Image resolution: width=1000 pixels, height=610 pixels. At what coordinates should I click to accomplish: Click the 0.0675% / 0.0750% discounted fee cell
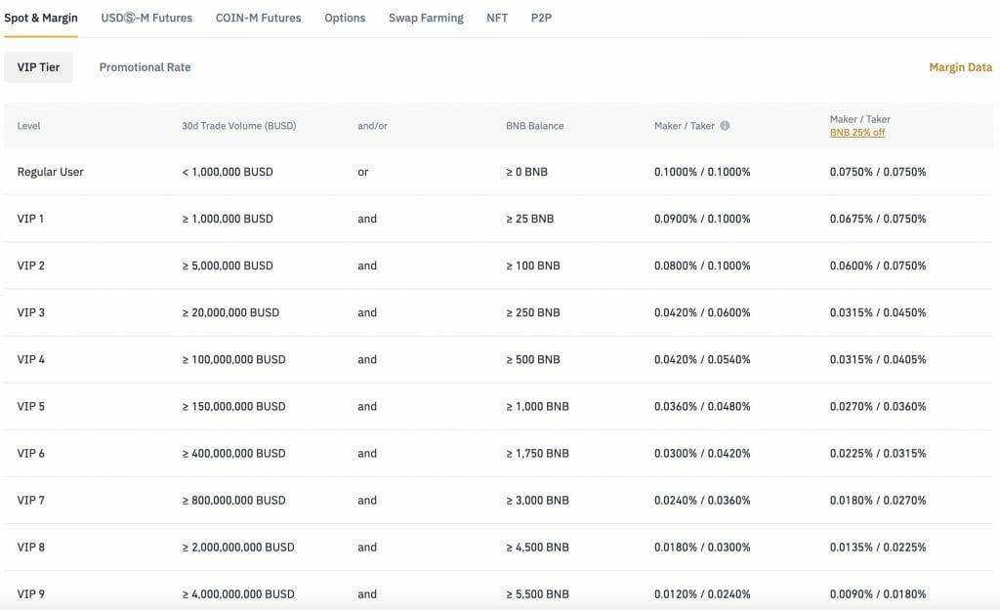pyautogui.click(x=878, y=219)
